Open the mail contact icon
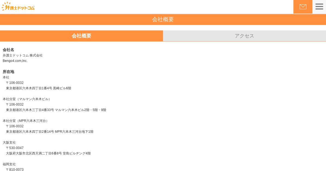Viewport: 326px width, 171px height. coord(303,7)
